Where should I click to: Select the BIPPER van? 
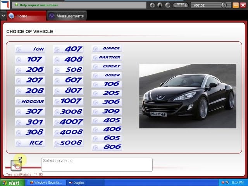tap(107, 48)
